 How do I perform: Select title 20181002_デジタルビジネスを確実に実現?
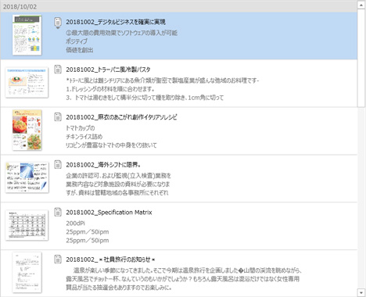tap(116, 22)
